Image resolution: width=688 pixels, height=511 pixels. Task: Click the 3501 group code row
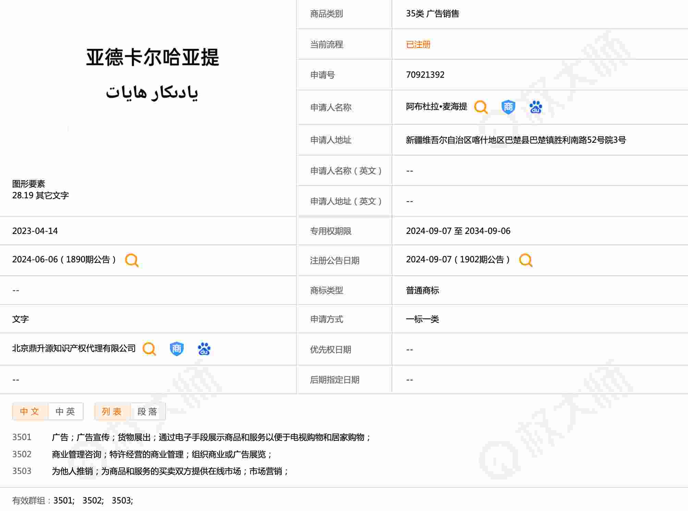pyautogui.click(x=22, y=437)
